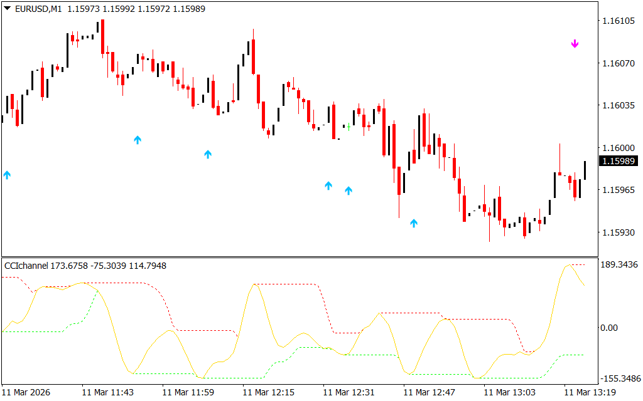This screenshot has width=643, height=401.
Task: Click the current price tag 1.15989
Action: (619, 162)
